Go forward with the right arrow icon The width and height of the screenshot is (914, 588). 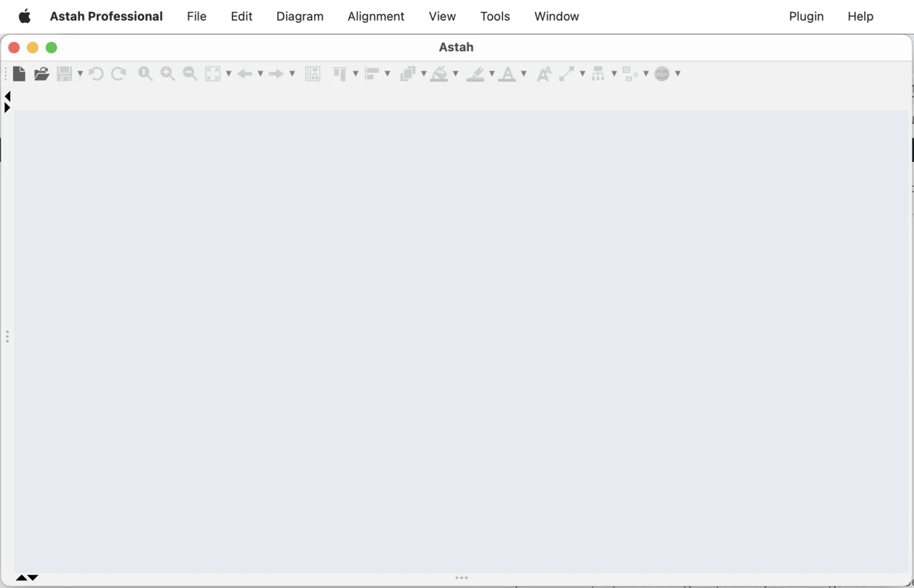tap(276, 73)
